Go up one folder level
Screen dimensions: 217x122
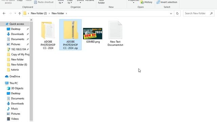click(x=20, y=14)
